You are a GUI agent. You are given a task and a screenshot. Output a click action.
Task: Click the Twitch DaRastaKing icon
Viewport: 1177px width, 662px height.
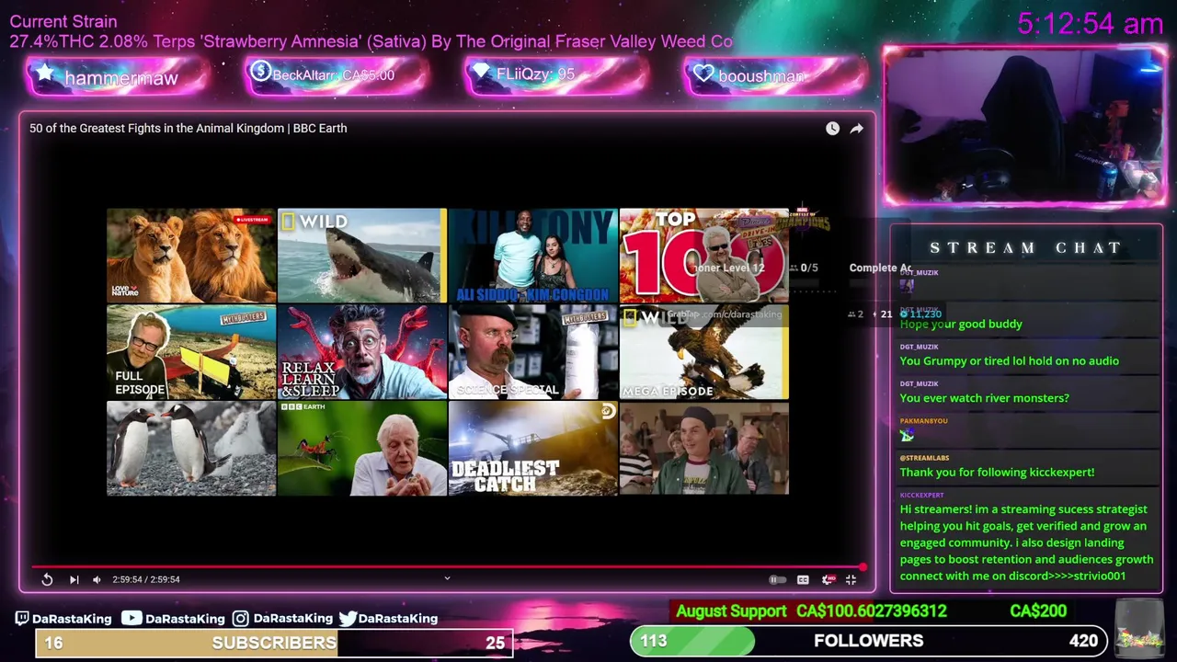point(22,619)
